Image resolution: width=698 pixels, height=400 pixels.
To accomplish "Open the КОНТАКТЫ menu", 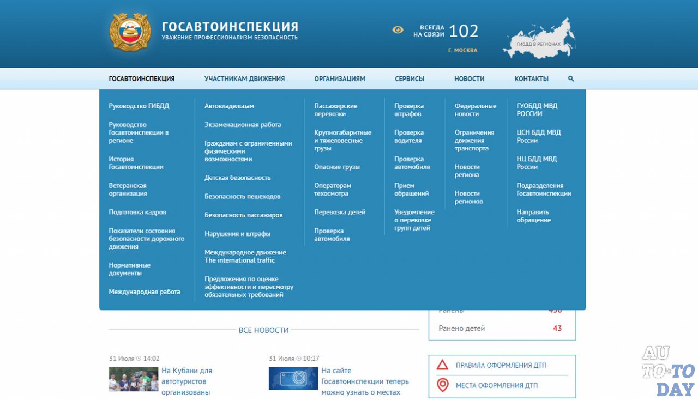I will pyautogui.click(x=531, y=78).
